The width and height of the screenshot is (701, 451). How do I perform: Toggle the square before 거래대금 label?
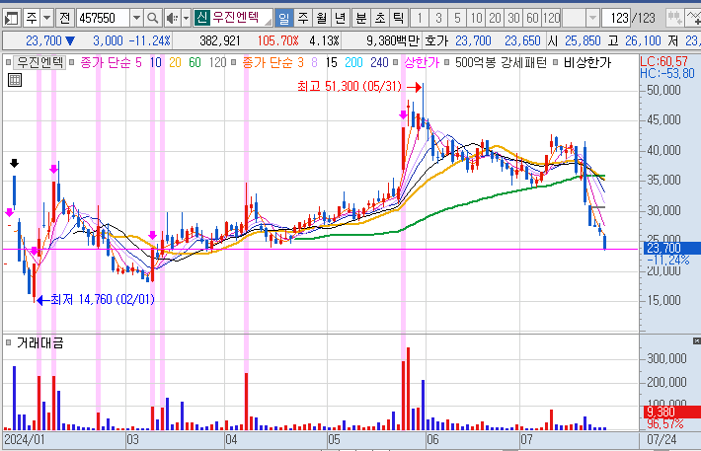pyautogui.click(x=8, y=342)
